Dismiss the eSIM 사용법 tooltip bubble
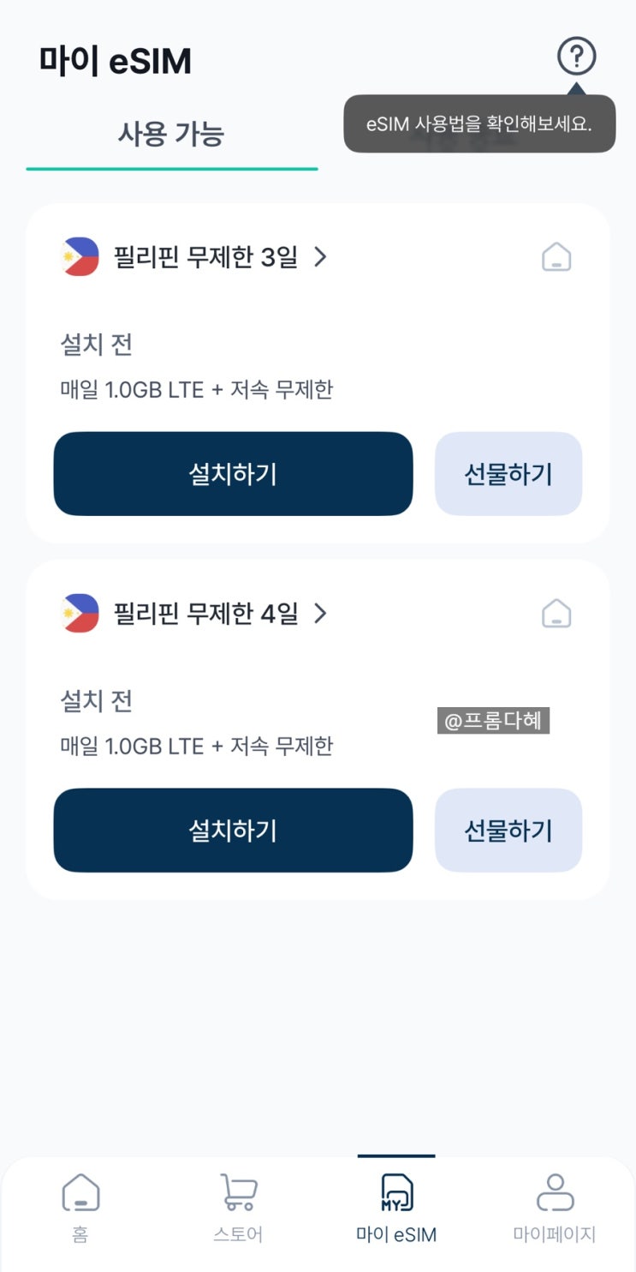The image size is (636, 1272). [x=479, y=123]
